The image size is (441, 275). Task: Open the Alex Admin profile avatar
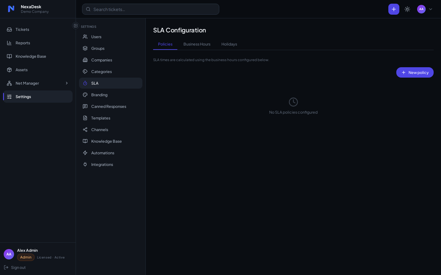pos(9,254)
